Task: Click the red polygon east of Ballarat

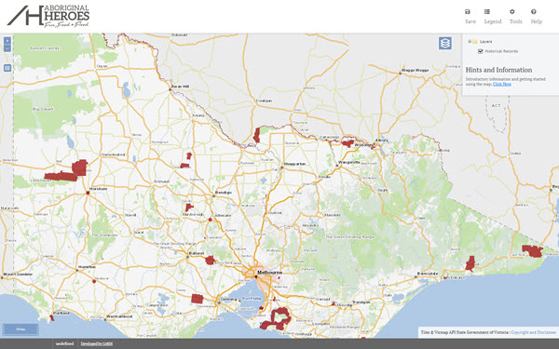Action: 210,261
